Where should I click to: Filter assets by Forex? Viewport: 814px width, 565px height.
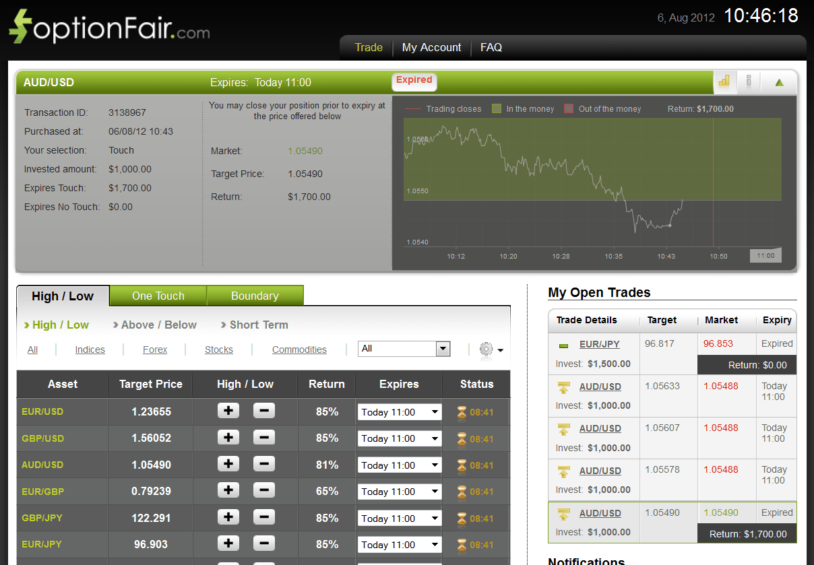(155, 350)
